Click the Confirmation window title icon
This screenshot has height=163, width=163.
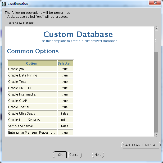pos(4,4)
